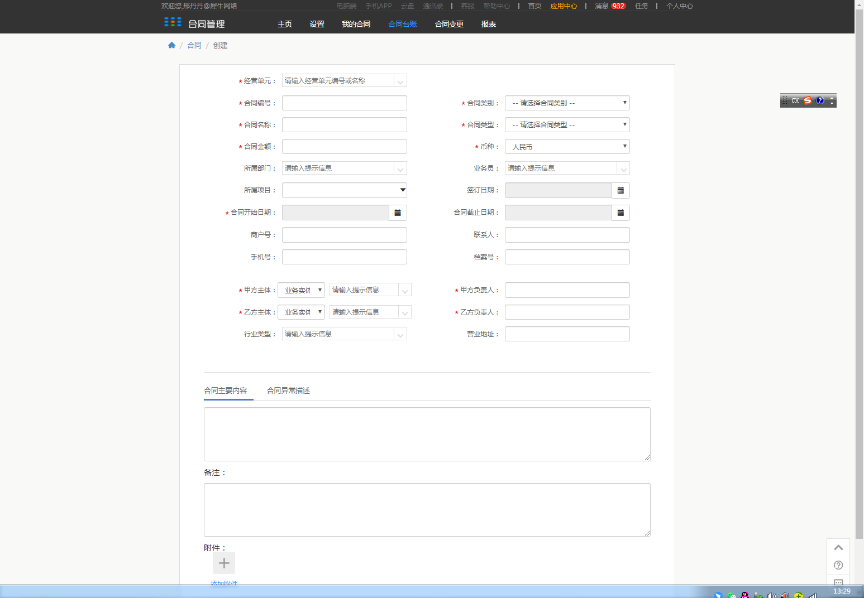Click the question mark help widget
This screenshot has height=598, width=864.
pos(838,565)
